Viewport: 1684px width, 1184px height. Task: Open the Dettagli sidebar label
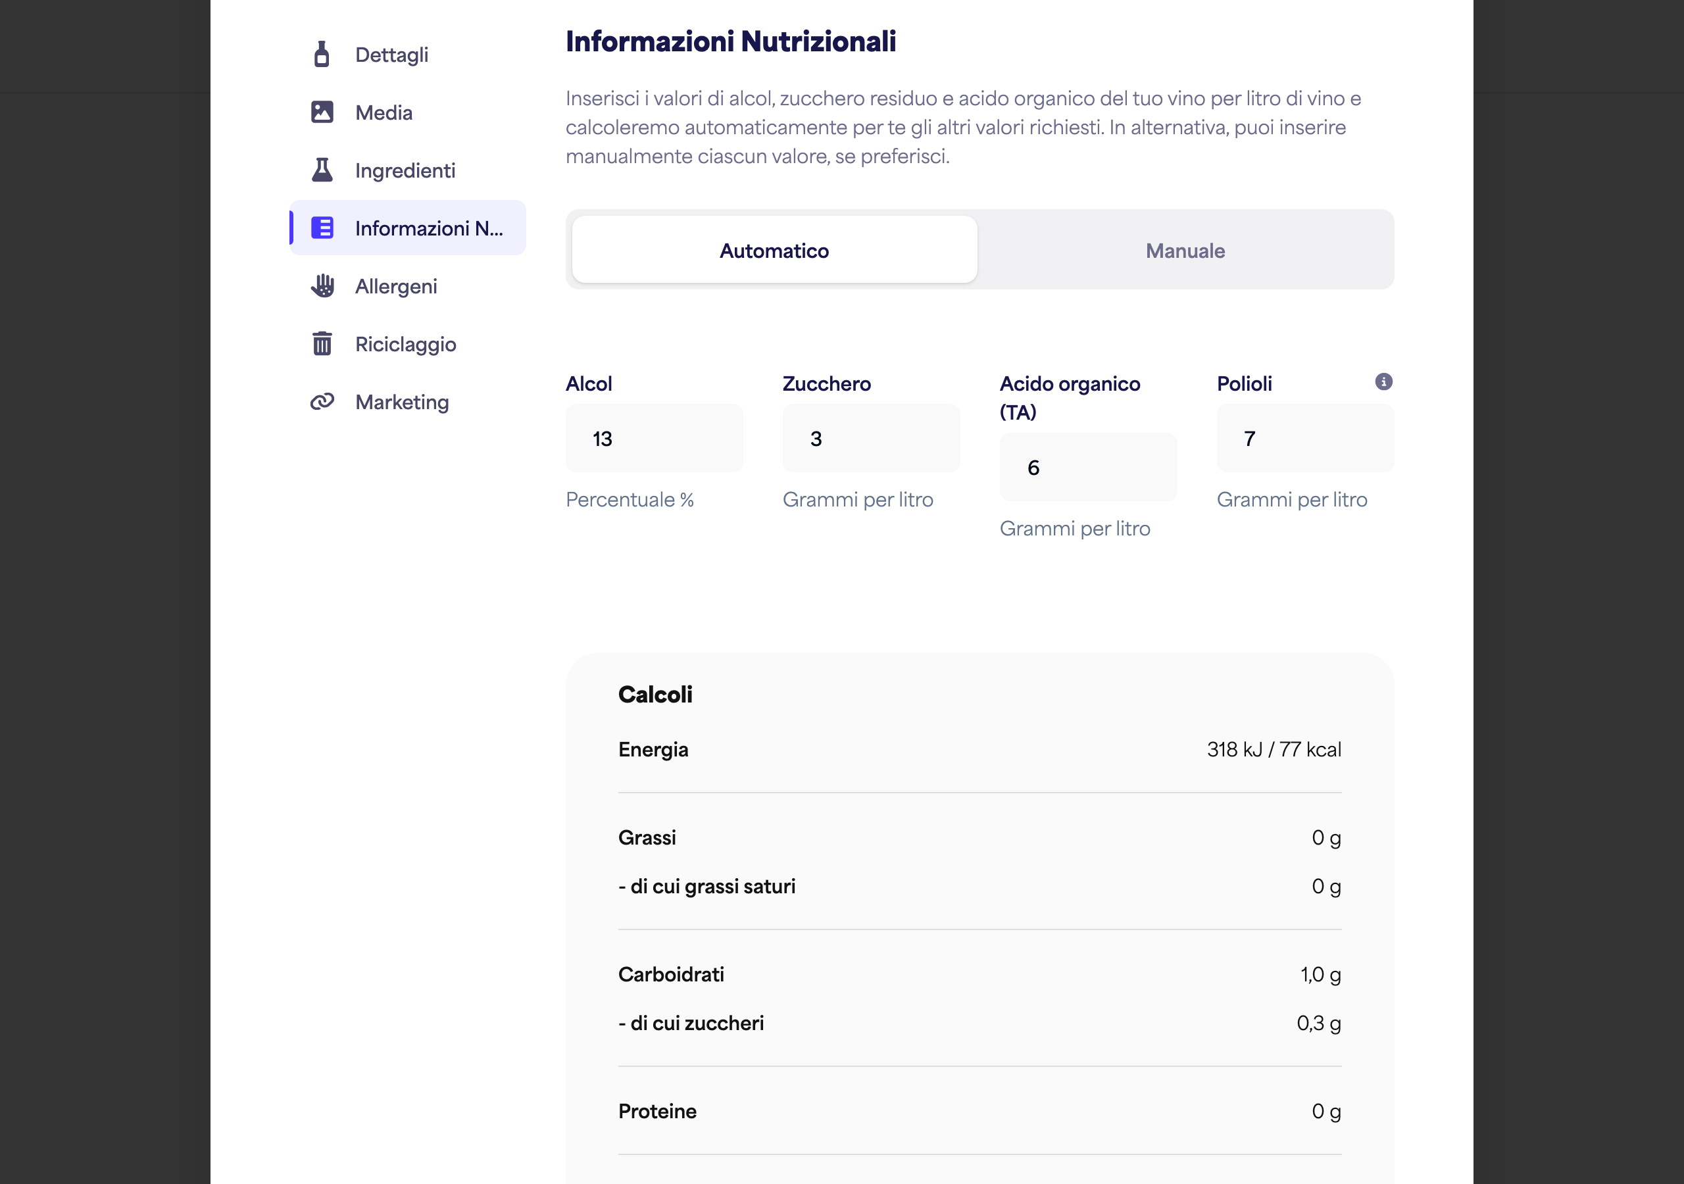point(391,55)
